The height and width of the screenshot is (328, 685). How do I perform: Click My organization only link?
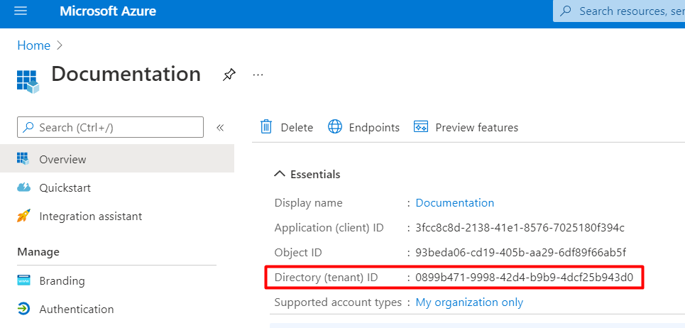tap(469, 302)
